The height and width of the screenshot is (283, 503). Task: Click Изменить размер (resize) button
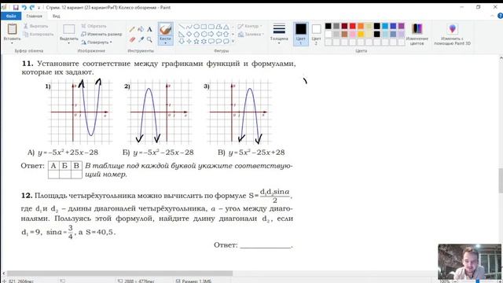[x=101, y=34]
